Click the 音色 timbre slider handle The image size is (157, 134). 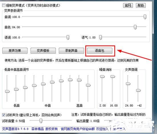click(x=135, y=27)
